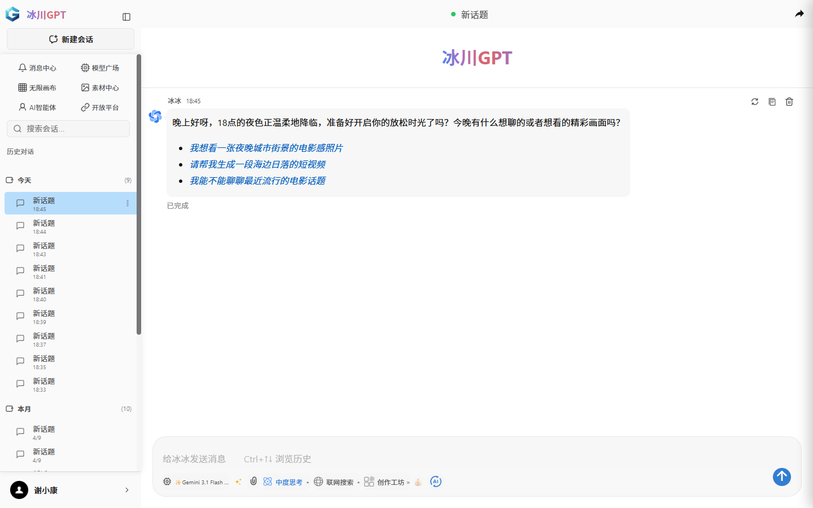Expand the 创作工坊 creative workshop

[387, 482]
